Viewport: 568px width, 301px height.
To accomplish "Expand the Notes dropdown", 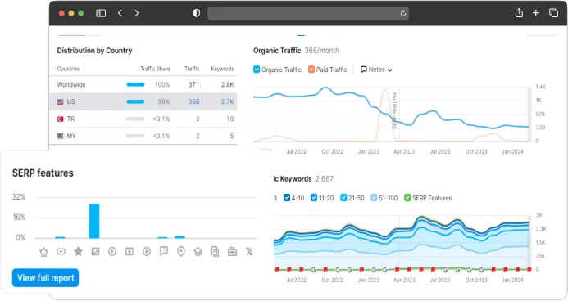I will [376, 70].
